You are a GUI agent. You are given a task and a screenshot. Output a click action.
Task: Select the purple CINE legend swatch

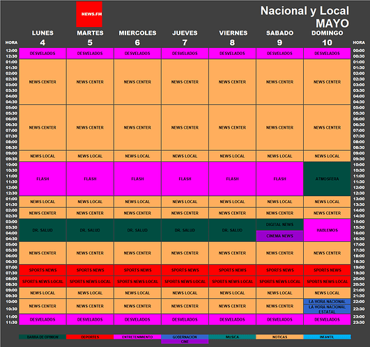coord(185,341)
